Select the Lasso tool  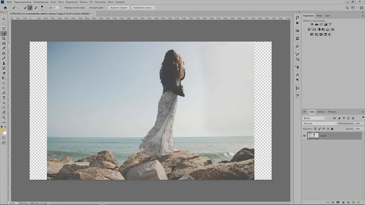(4, 28)
